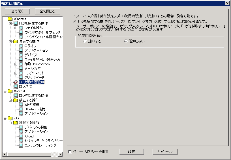Click the ログオン item icon
The image size is (231, 160).
[x=21, y=46]
